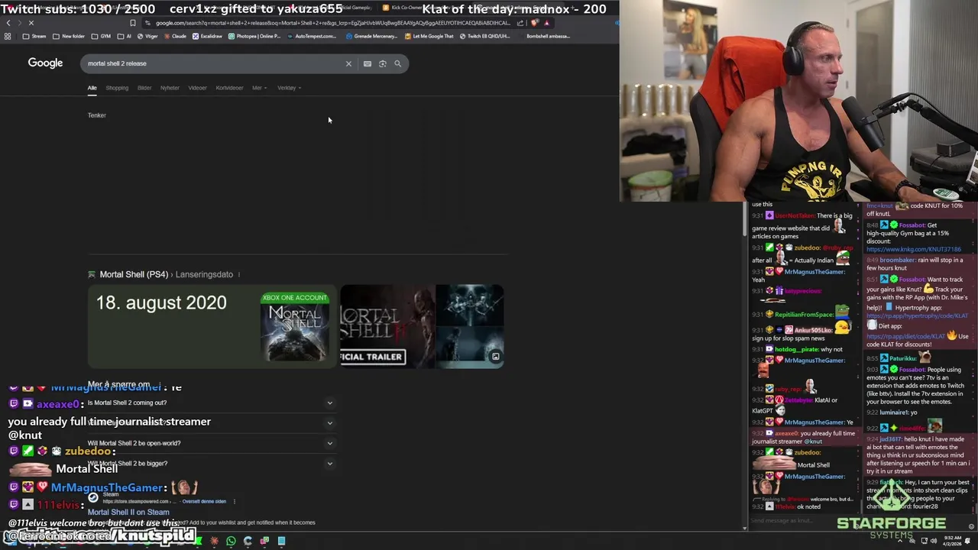Open WhatsApp from the taskbar
Image resolution: width=978 pixels, height=550 pixels.
(231, 541)
